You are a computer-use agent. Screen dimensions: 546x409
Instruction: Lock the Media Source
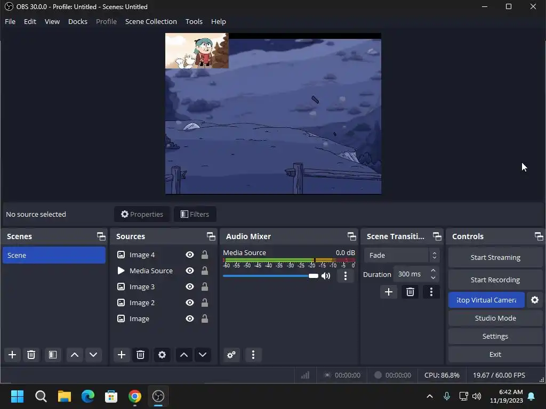click(205, 271)
